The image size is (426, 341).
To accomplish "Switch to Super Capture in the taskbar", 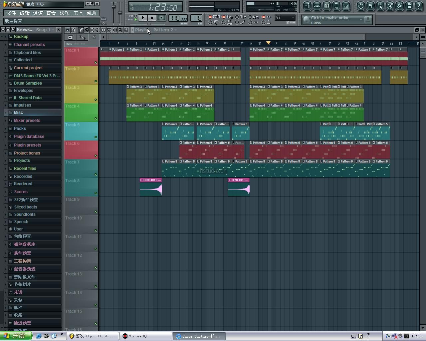I will 199,336.
